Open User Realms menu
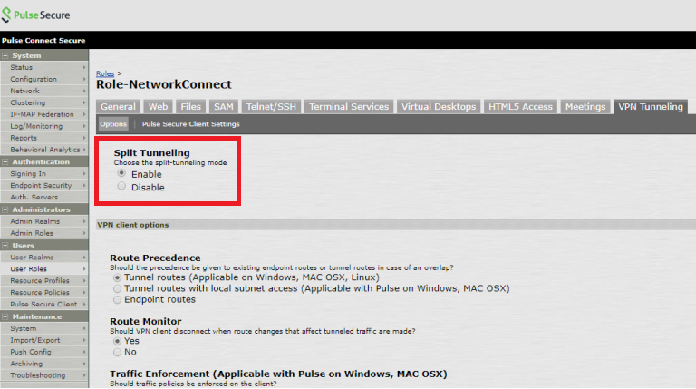Image resolution: width=696 pixels, height=389 pixels. point(43,258)
